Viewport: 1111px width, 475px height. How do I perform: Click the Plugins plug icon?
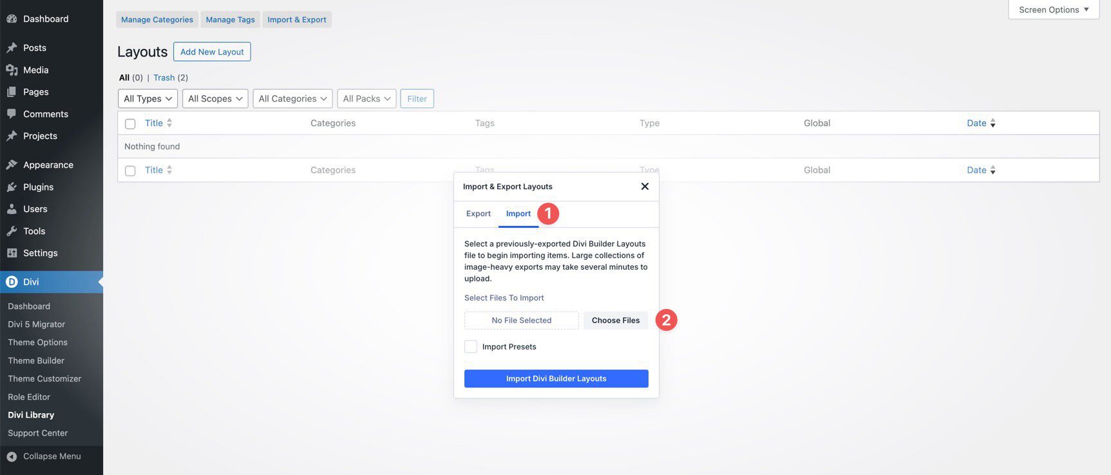12,187
